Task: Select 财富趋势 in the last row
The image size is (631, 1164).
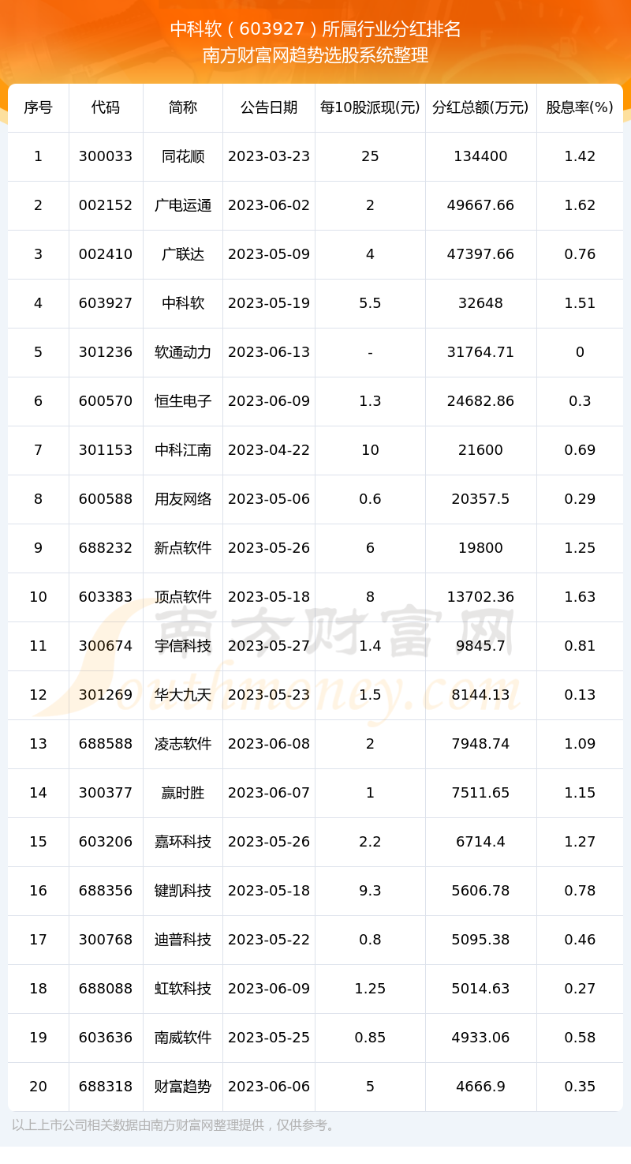Action: [183, 1087]
